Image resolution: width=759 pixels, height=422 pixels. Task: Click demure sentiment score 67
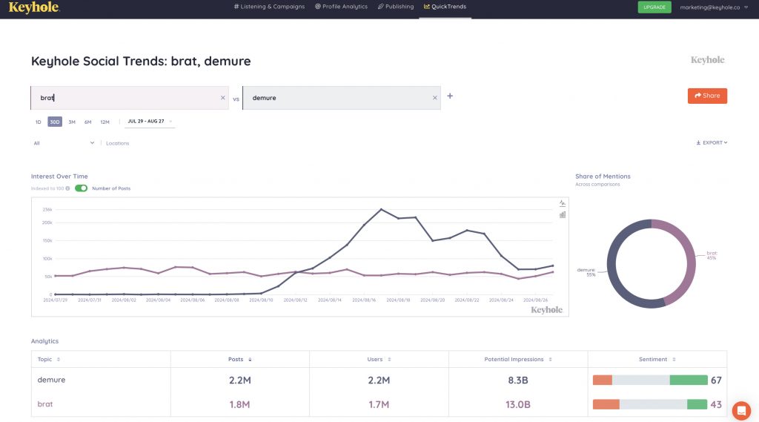pos(716,380)
